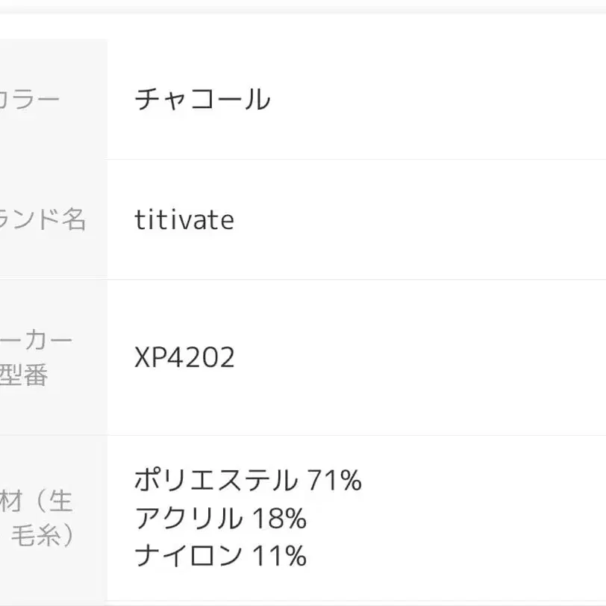Click the word ナイロン in materials
The image size is (606, 606).
189,556
